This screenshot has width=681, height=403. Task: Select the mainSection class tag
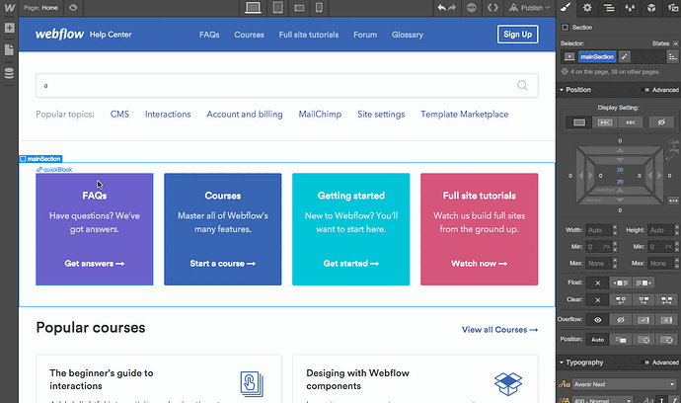click(597, 56)
